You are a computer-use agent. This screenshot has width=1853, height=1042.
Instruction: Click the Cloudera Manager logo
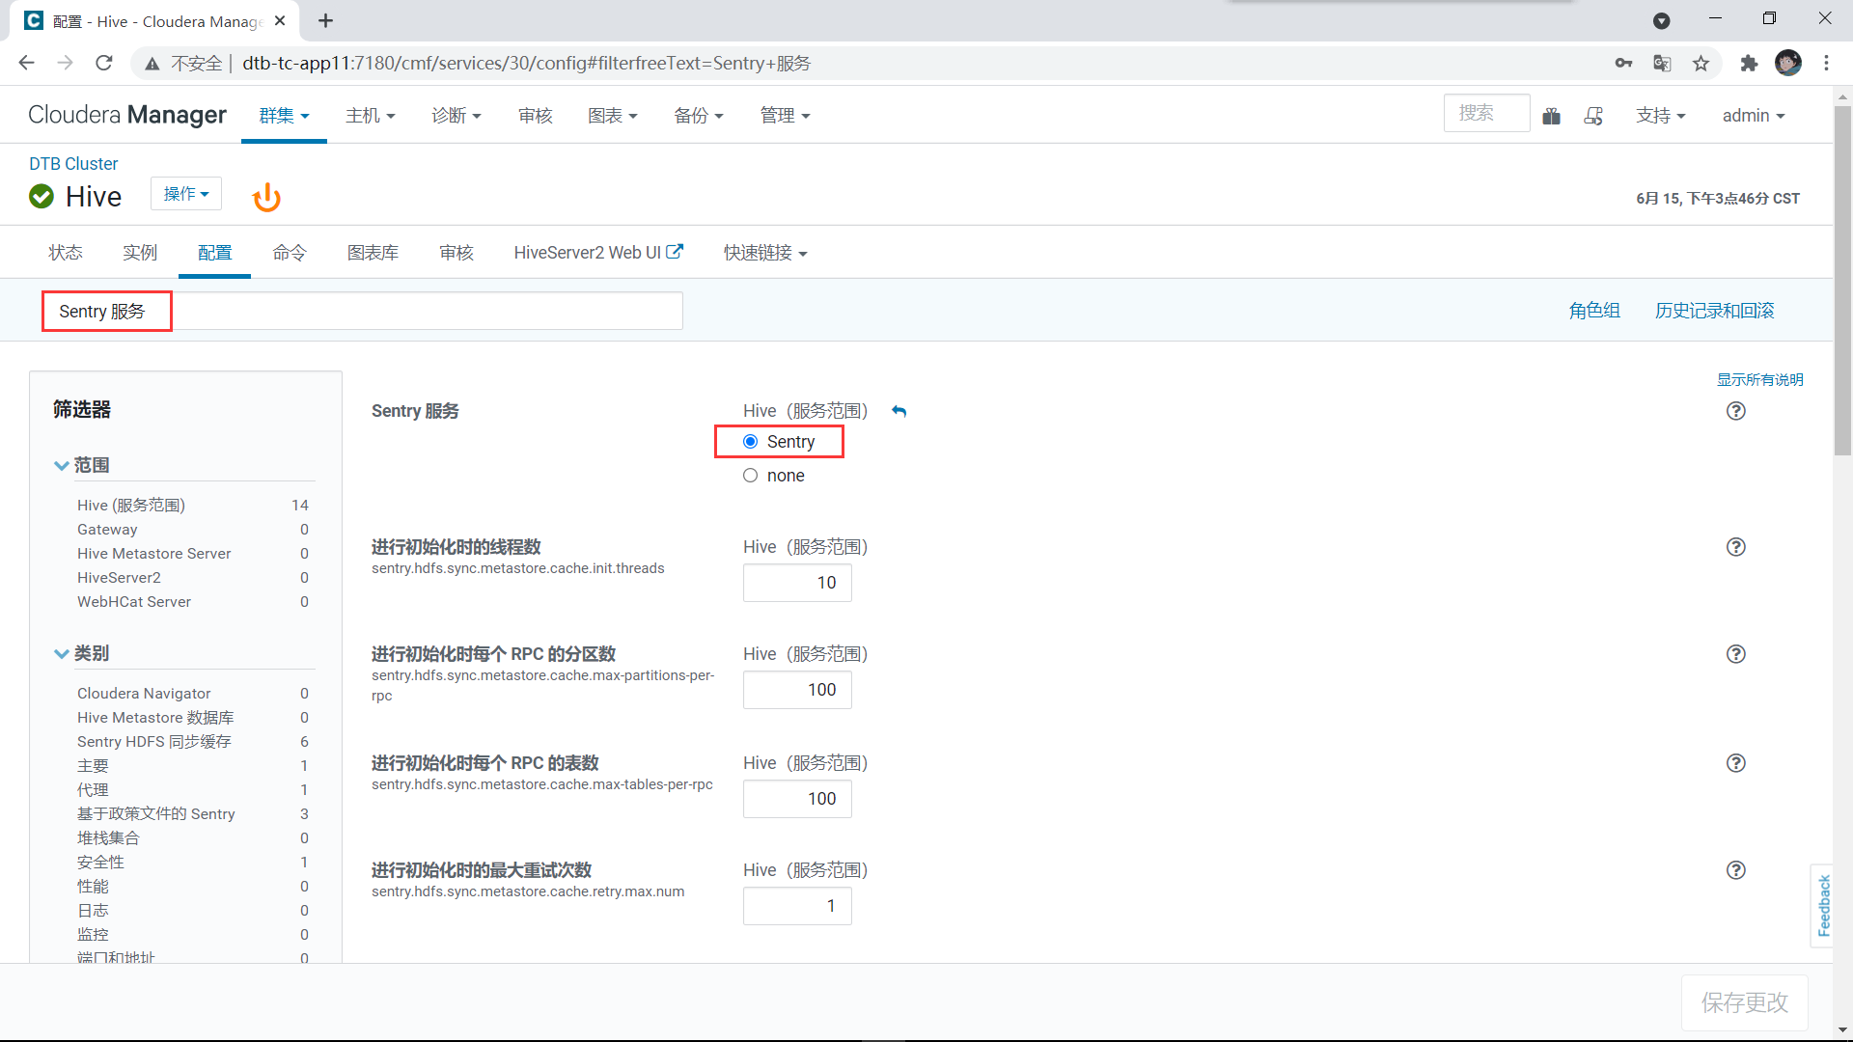[126, 115]
